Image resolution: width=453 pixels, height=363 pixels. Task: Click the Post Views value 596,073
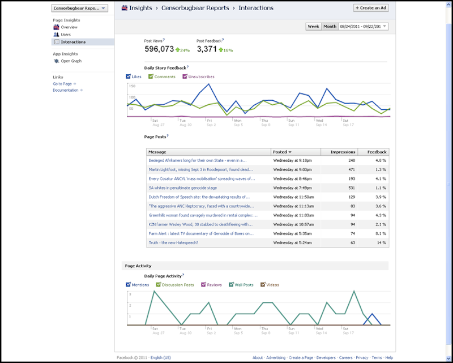(x=159, y=49)
